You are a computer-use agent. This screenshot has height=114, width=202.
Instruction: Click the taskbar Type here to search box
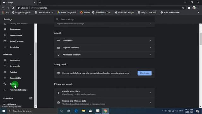32,111
